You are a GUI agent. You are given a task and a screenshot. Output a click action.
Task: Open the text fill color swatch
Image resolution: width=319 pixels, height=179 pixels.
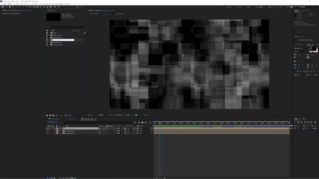coord(315,49)
